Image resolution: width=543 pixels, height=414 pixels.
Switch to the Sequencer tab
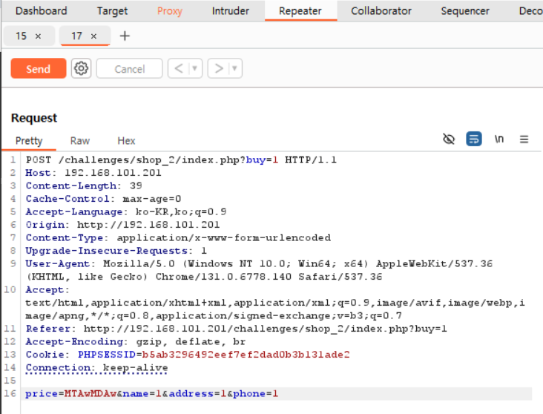point(465,10)
